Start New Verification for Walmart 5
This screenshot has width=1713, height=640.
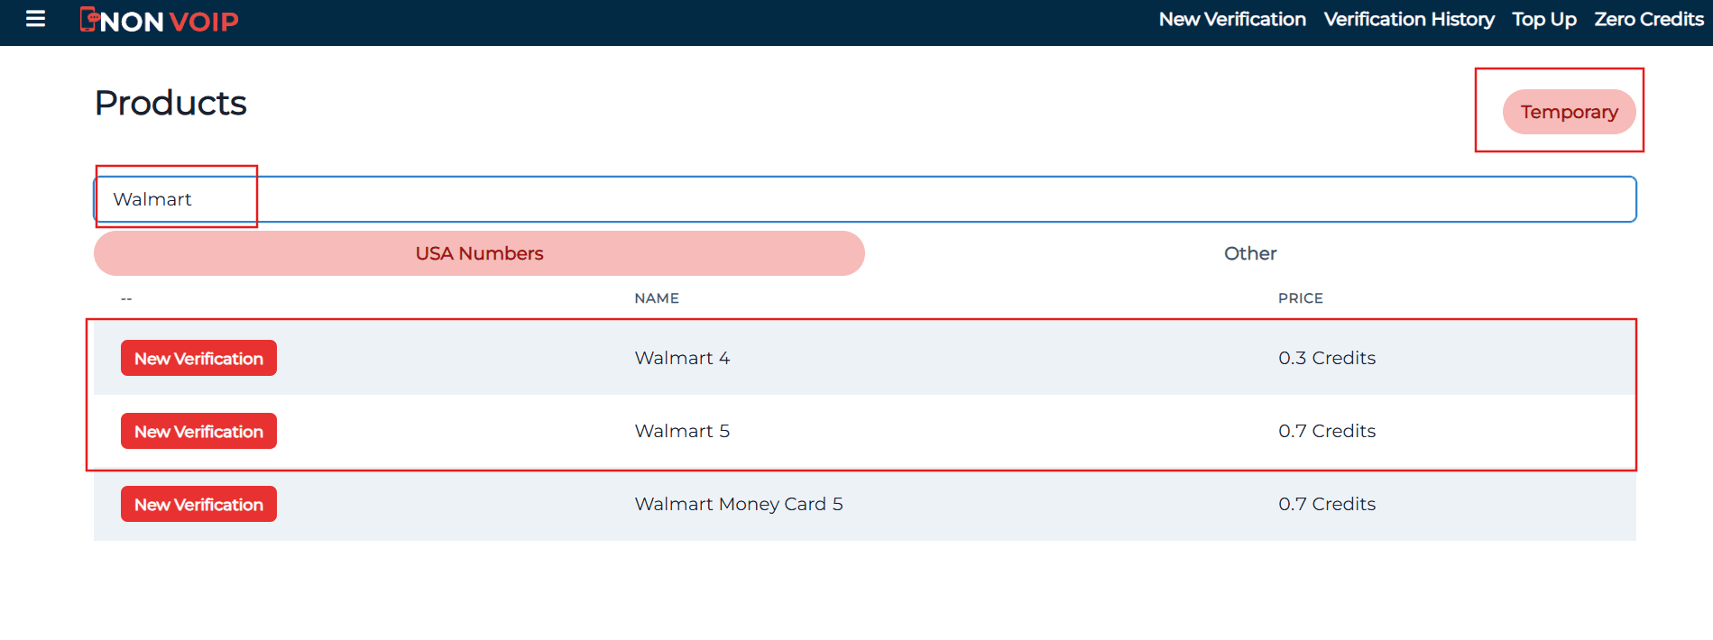point(198,431)
